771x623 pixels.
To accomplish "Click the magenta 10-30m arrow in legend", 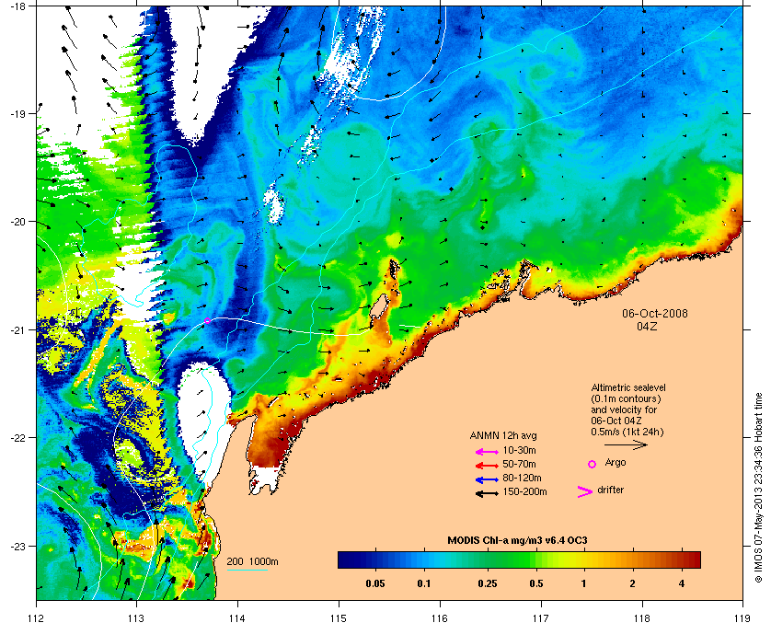I will pyautogui.click(x=488, y=452).
